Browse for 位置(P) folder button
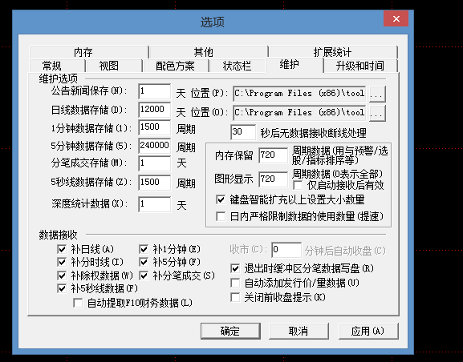463x362 pixels. pos(377,94)
